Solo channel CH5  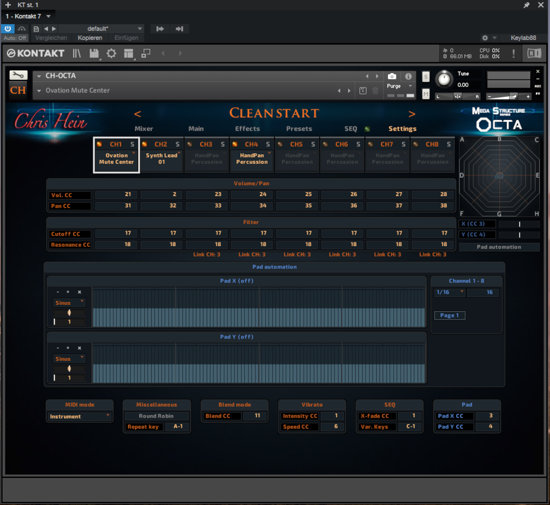(313, 144)
